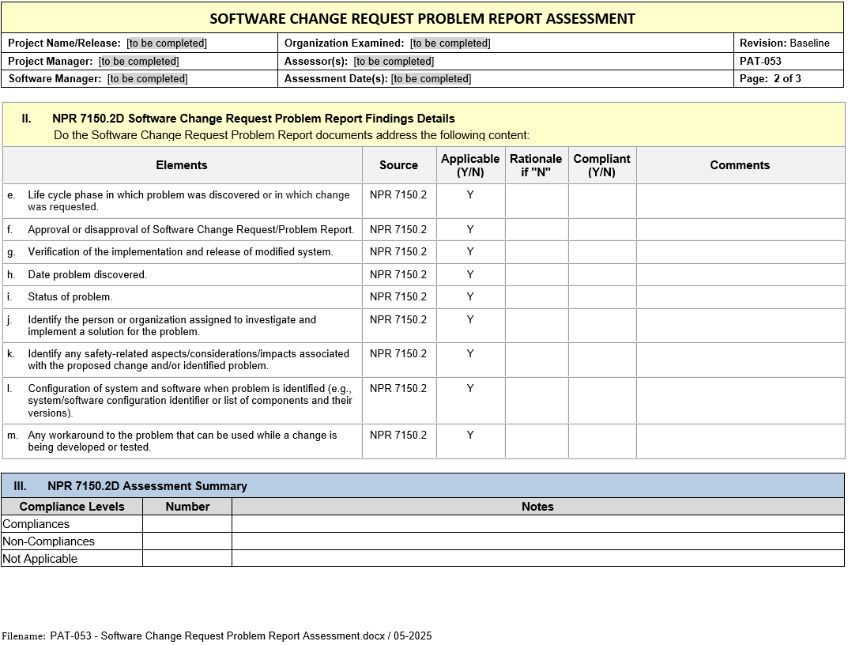Click the Assessor(s) placeholder field
The height and width of the screenshot is (645, 848).
pyautogui.click(x=394, y=61)
